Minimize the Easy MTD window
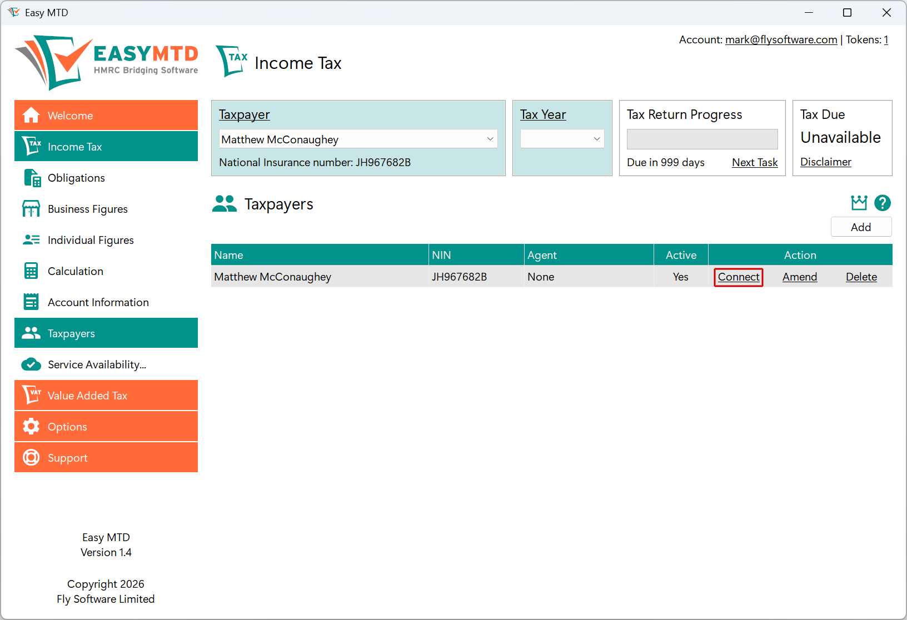 coord(809,12)
